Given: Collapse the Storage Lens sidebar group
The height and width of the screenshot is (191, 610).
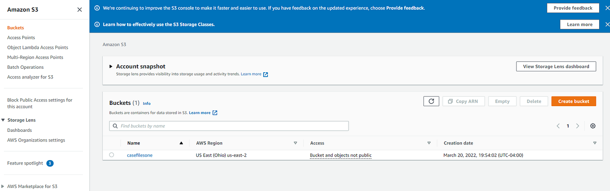Looking at the screenshot, I should tap(3, 120).
